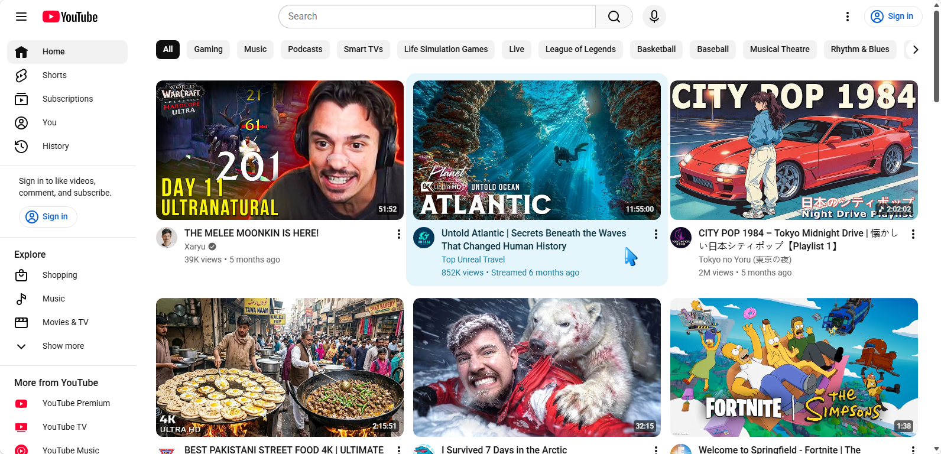Screen dimensions: 941x454
Task: Select the Basketball filter chip
Action: [656, 49]
